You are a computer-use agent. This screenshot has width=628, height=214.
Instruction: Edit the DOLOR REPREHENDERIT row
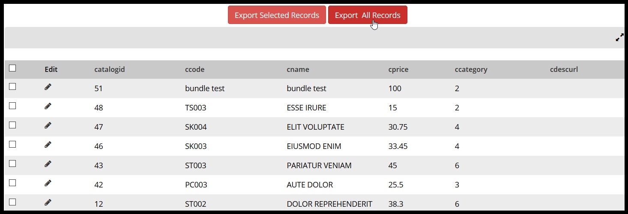point(48,202)
